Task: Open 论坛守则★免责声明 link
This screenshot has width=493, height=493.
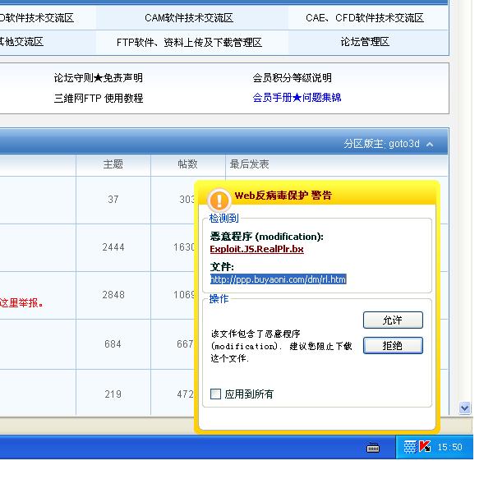Action: (x=99, y=78)
